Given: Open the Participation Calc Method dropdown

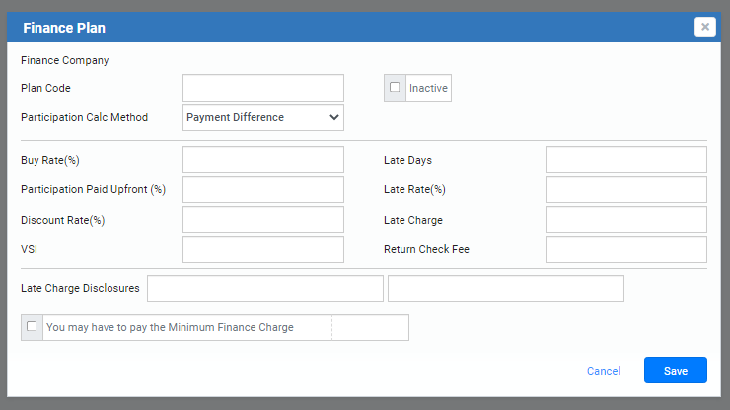Looking at the screenshot, I should 263,117.
